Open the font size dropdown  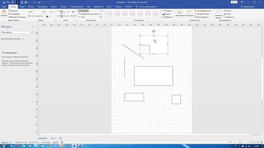pyautogui.click(x=49, y=12)
